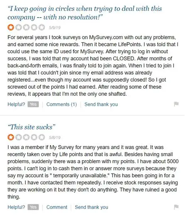Screen dimensions: 187x216
Task: Click fifth star of the 5/8/19 review
Action: point(42,137)
